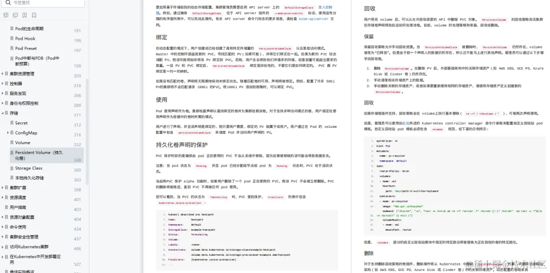Click 'kubectl described pvc hostpath' code line
Viewport: 550px width, 273px height.
pyautogui.click(x=191, y=214)
